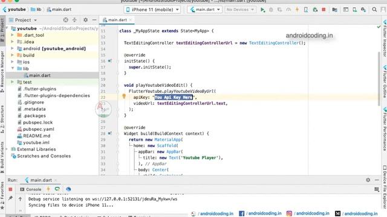Click the override gutter marker on line 16
Viewport: 387px width, 217px height.
point(110,61)
